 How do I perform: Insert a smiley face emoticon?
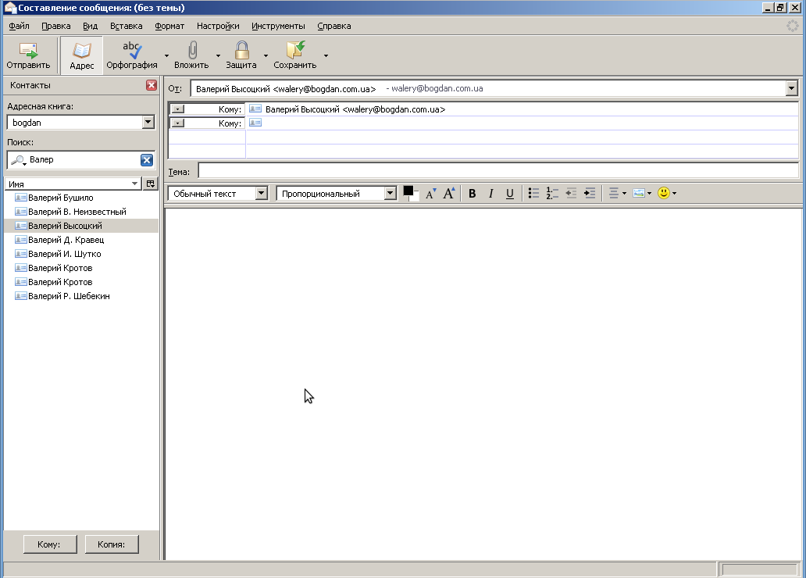(x=664, y=194)
